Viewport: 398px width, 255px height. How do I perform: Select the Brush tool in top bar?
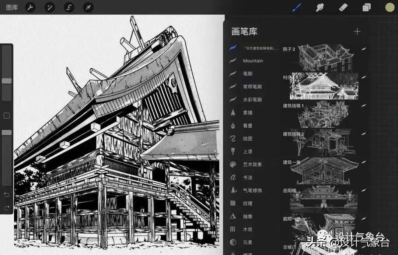pyautogui.click(x=297, y=7)
